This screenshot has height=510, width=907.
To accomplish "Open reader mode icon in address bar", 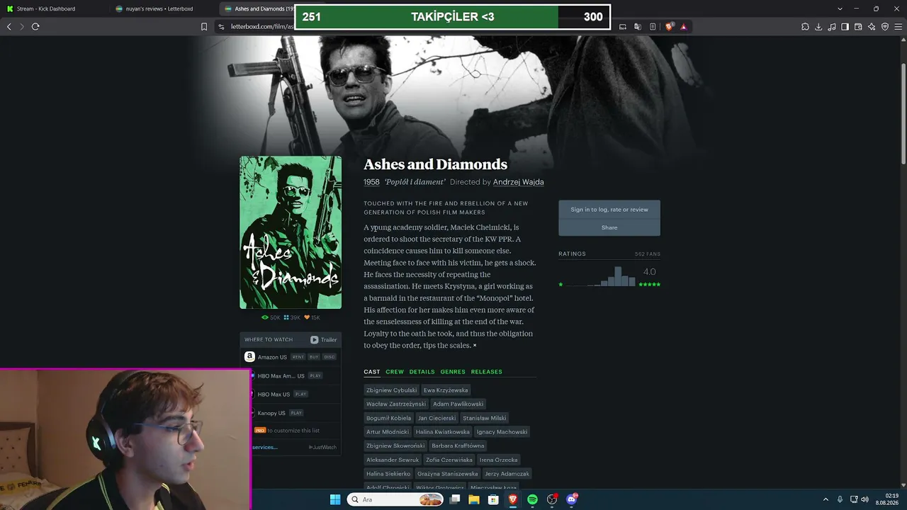I will pos(653,27).
